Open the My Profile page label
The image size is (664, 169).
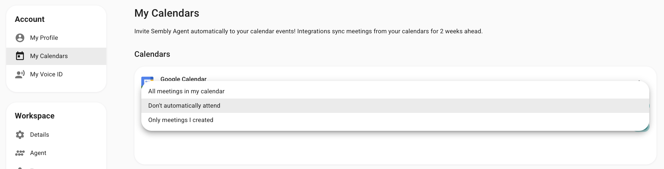pyautogui.click(x=44, y=38)
